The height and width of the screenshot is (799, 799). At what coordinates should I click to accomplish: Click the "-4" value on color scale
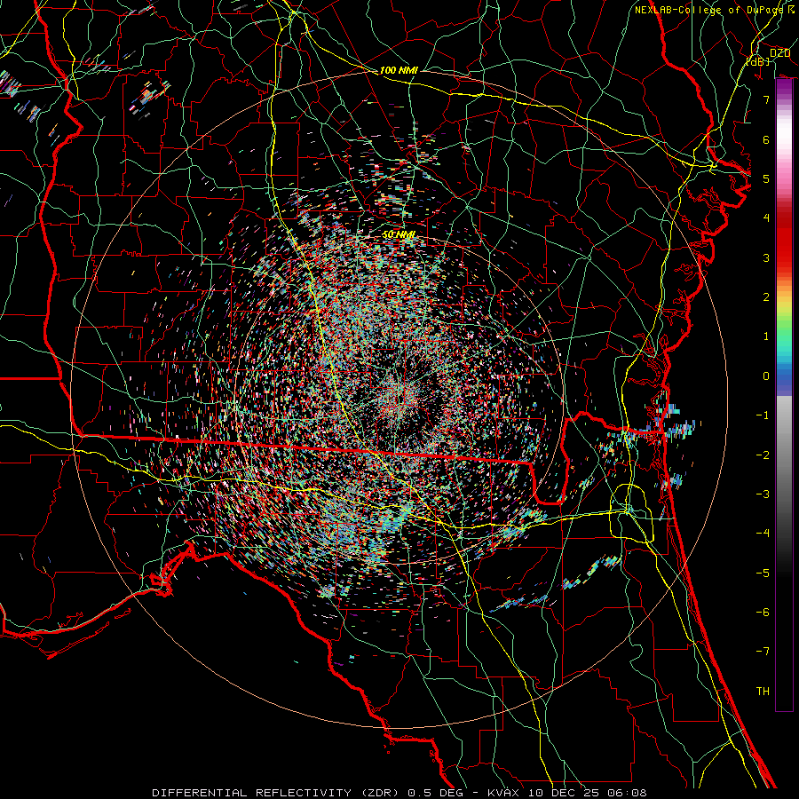click(x=763, y=534)
